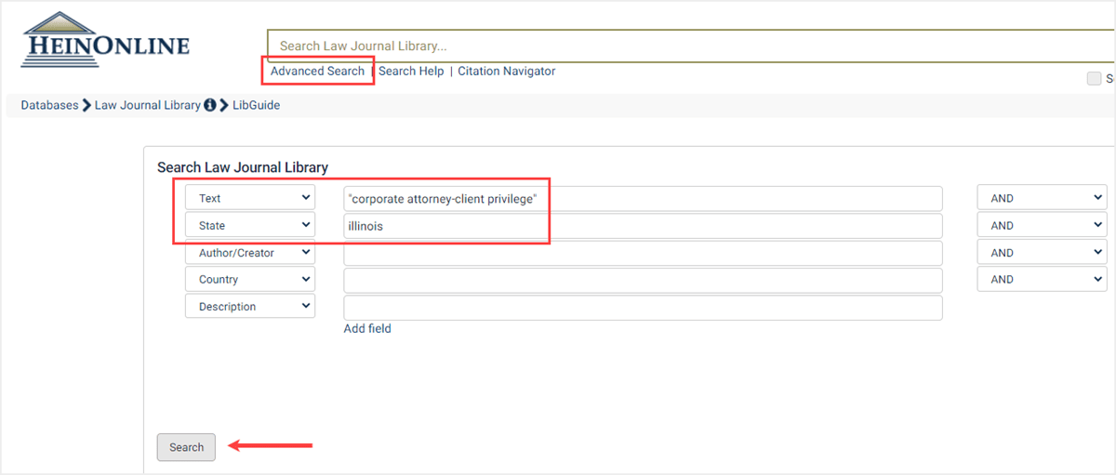Image resolution: width=1116 pixels, height=475 pixels.
Task: Expand the Description field dropdown
Action: (250, 307)
